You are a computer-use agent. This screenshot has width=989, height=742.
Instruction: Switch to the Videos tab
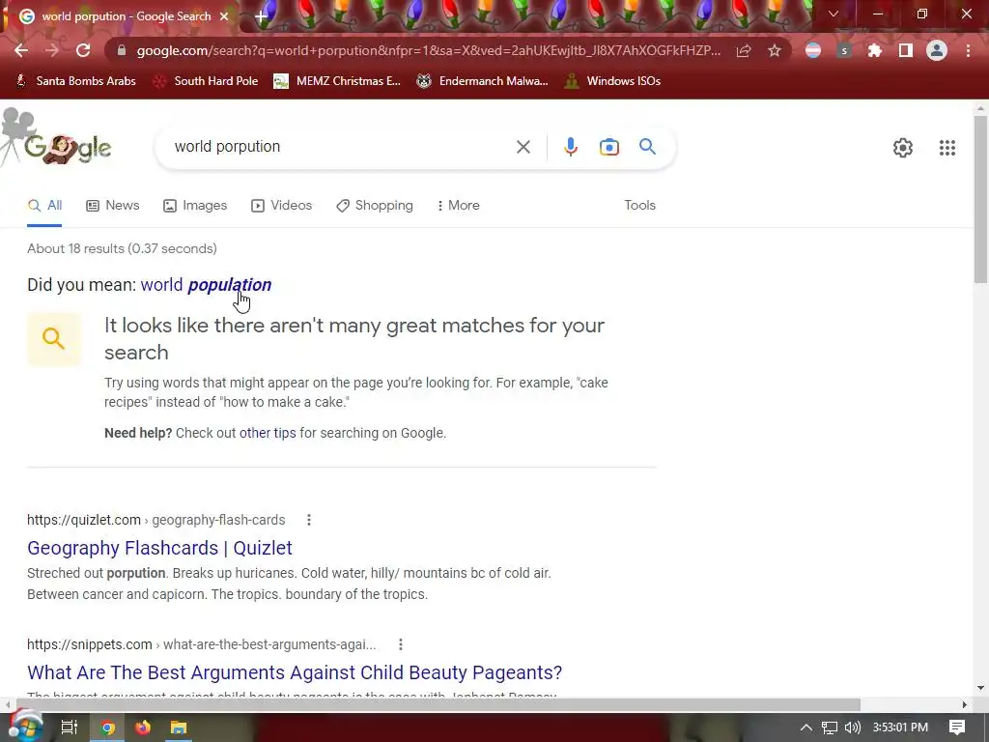pyautogui.click(x=281, y=205)
